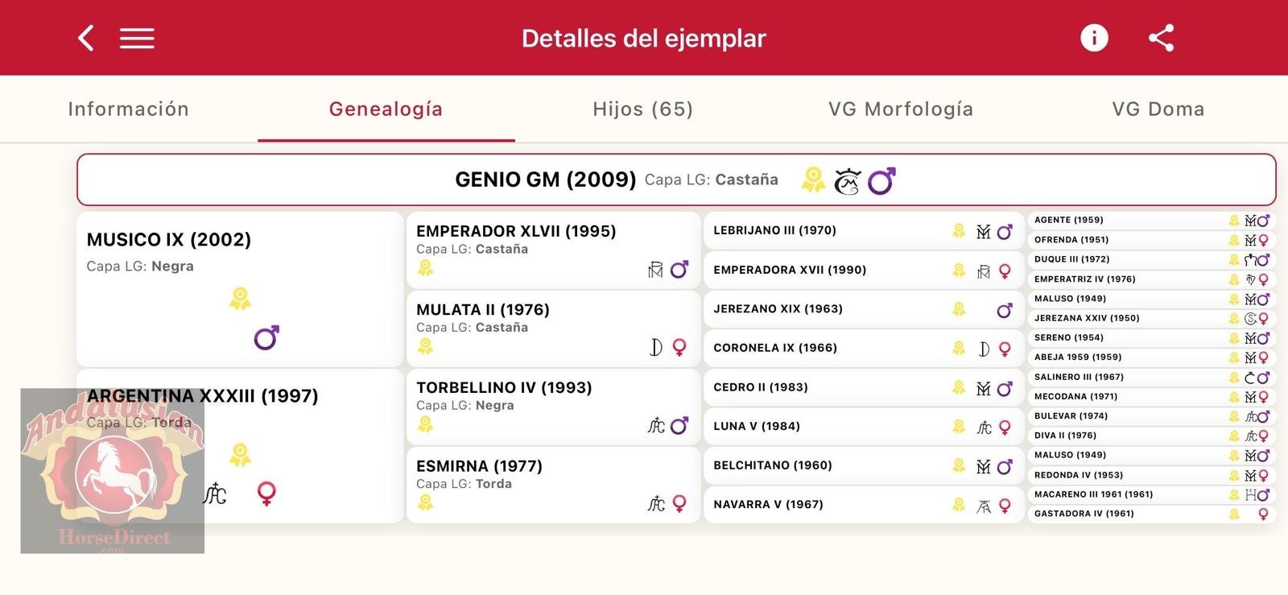Viewport: 1288px width, 595px height.
Task: Select ancestor Mulata II (1976)
Action: [x=483, y=310]
